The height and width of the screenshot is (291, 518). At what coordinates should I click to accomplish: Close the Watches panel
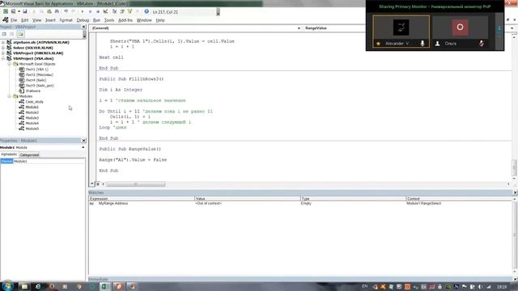click(515, 192)
